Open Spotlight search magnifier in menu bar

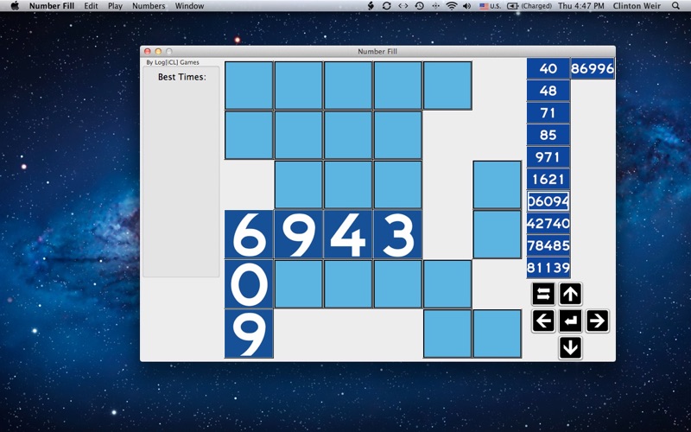(x=675, y=6)
